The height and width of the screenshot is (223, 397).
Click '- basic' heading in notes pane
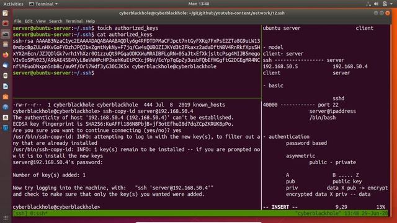273,85
